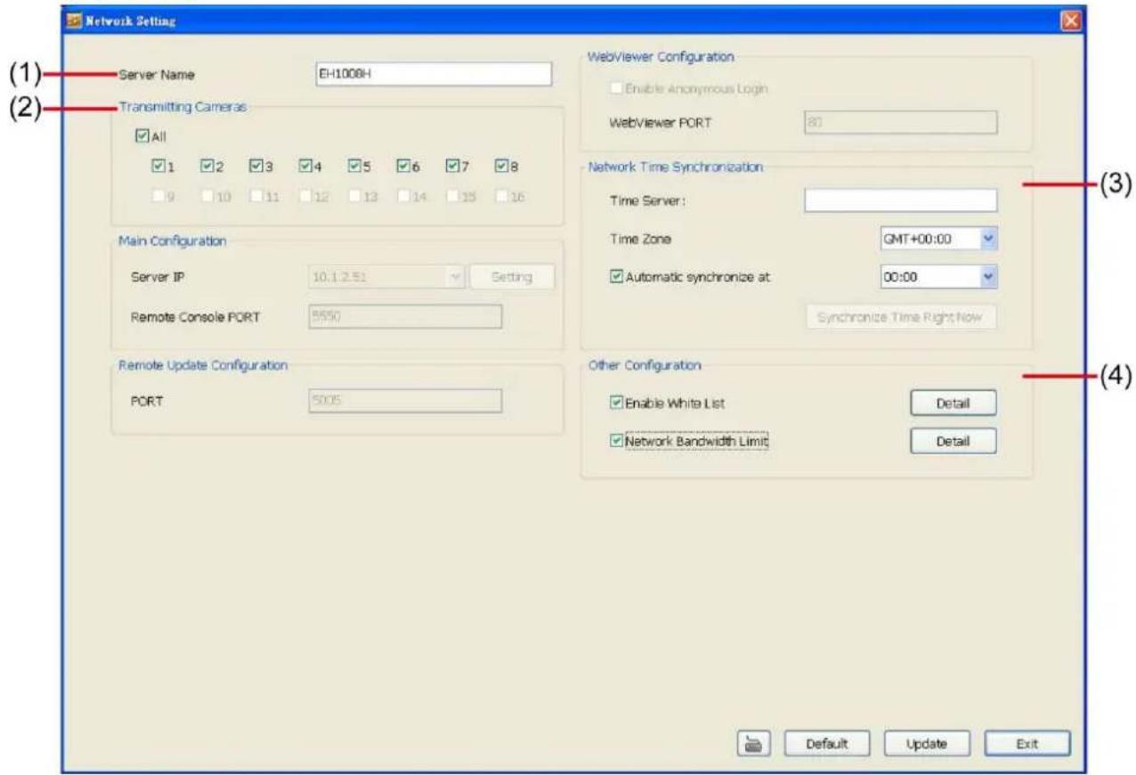Click the Main Configuration label
The width and height of the screenshot is (1136, 775).
(173, 240)
